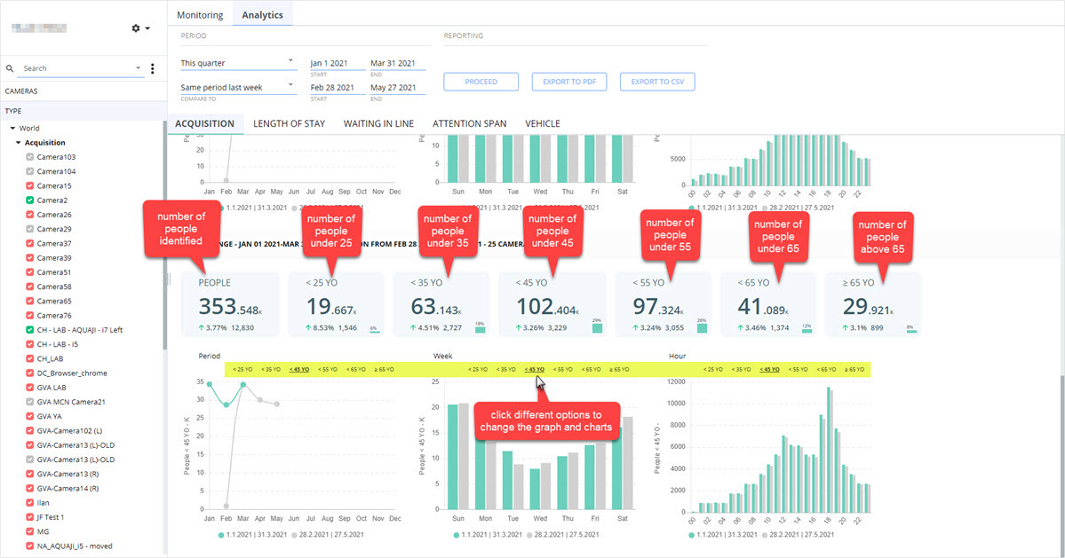Click the green bar icon in <55 YO card
Viewport: 1065px width, 558px height.
[x=702, y=328]
